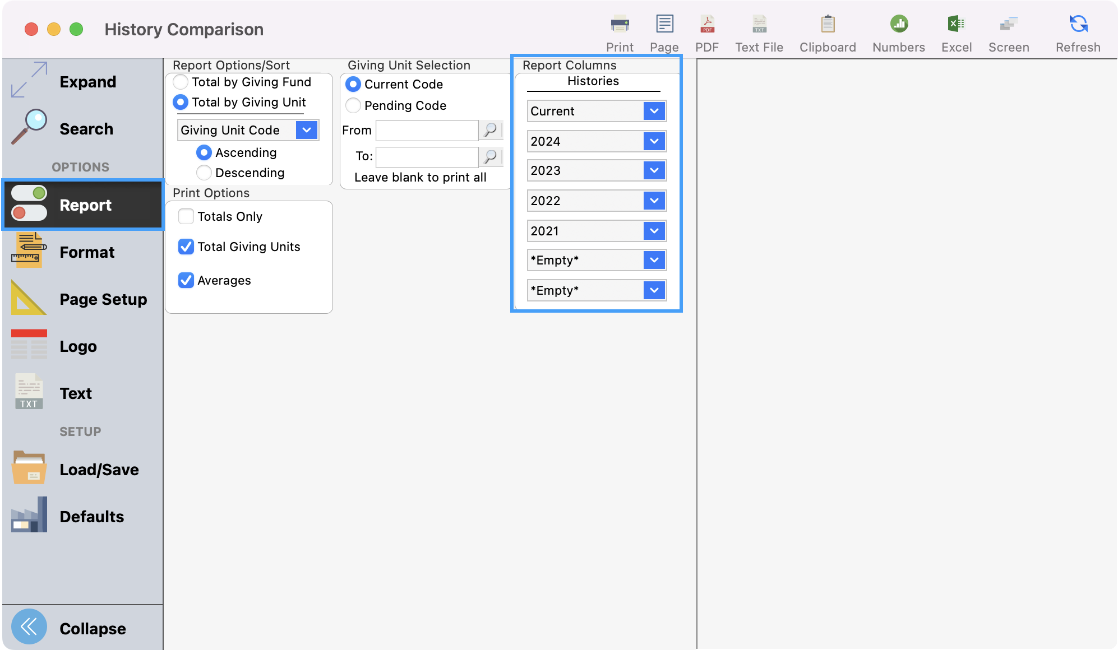Open the Giving Unit Code dropdown
The image size is (1118, 650).
[x=306, y=129]
